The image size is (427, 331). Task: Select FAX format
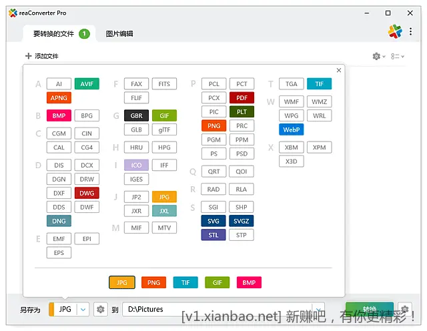136,84
